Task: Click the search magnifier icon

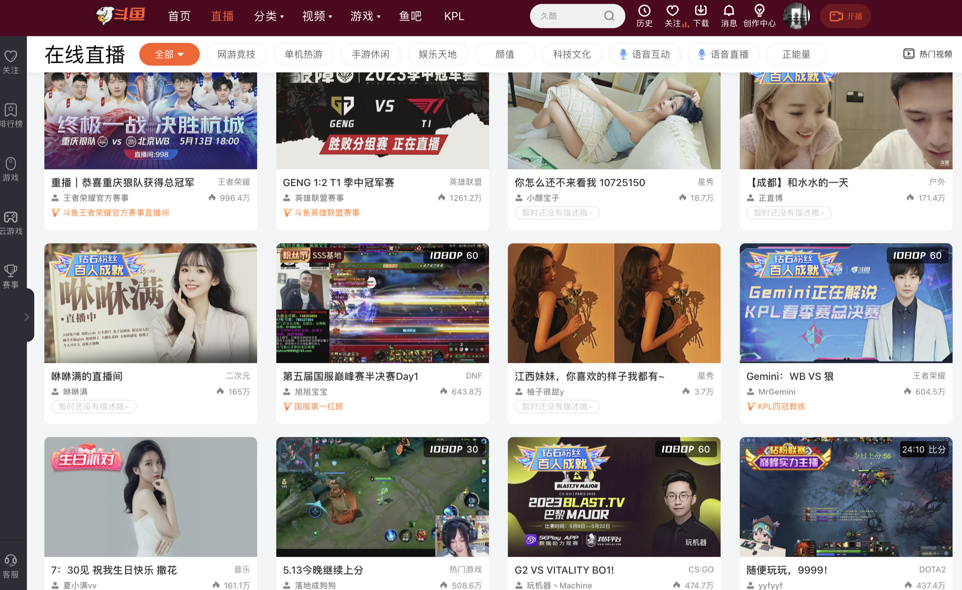Action: (x=609, y=16)
